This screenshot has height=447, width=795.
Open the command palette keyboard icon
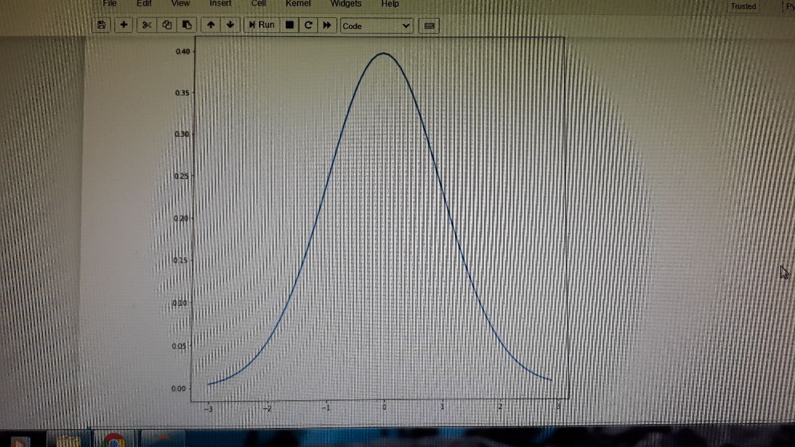pos(429,25)
